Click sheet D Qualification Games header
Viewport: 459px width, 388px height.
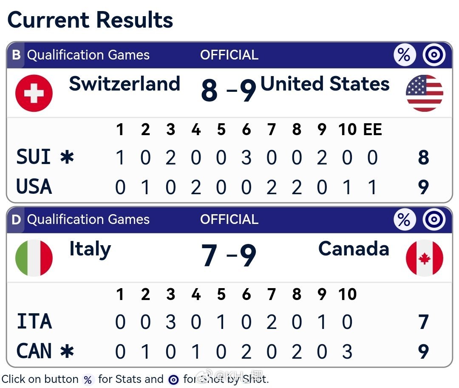pyautogui.click(x=81, y=219)
